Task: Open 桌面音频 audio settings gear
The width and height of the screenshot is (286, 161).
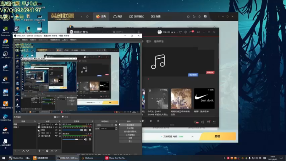Action: (90, 139)
